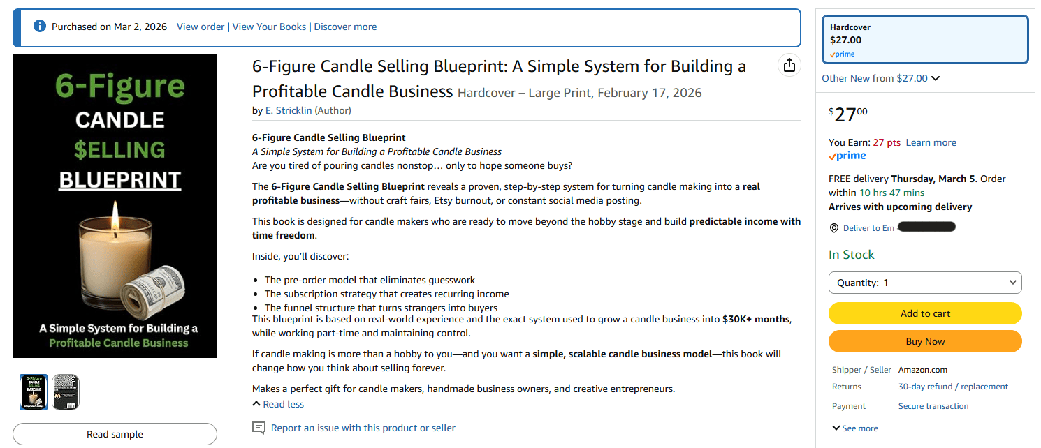Open the View order link
Image resolution: width=1041 pixels, height=448 pixels.
(201, 27)
